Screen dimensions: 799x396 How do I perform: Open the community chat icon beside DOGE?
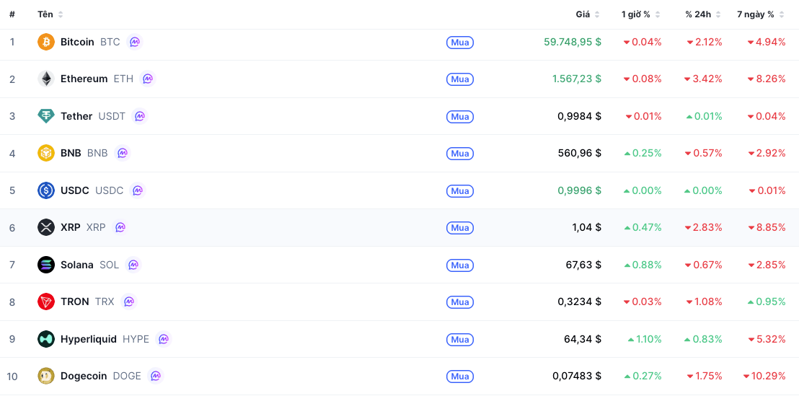pos(156,376)
